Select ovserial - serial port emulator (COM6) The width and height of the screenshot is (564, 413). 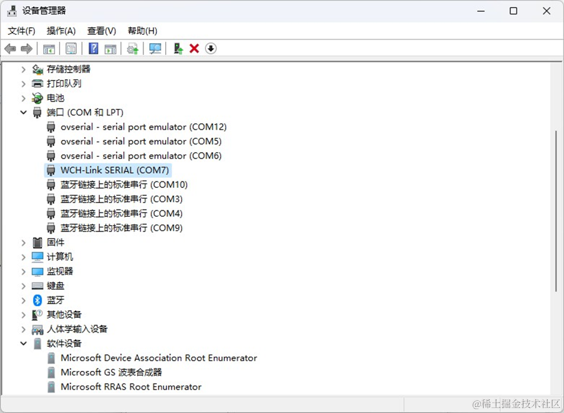[x=141, y=155]
